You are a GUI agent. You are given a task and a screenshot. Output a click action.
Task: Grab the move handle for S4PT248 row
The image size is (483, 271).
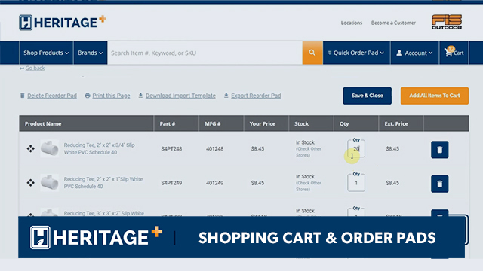tap(30, 149)
